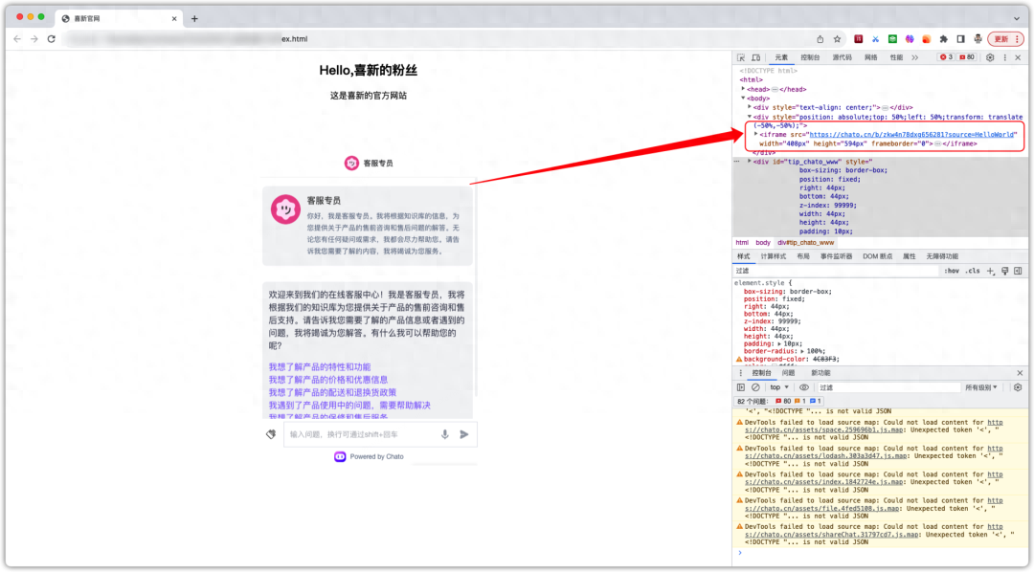Open the tab search chevron
1034x572 pixels.
tap(1016, 18)
